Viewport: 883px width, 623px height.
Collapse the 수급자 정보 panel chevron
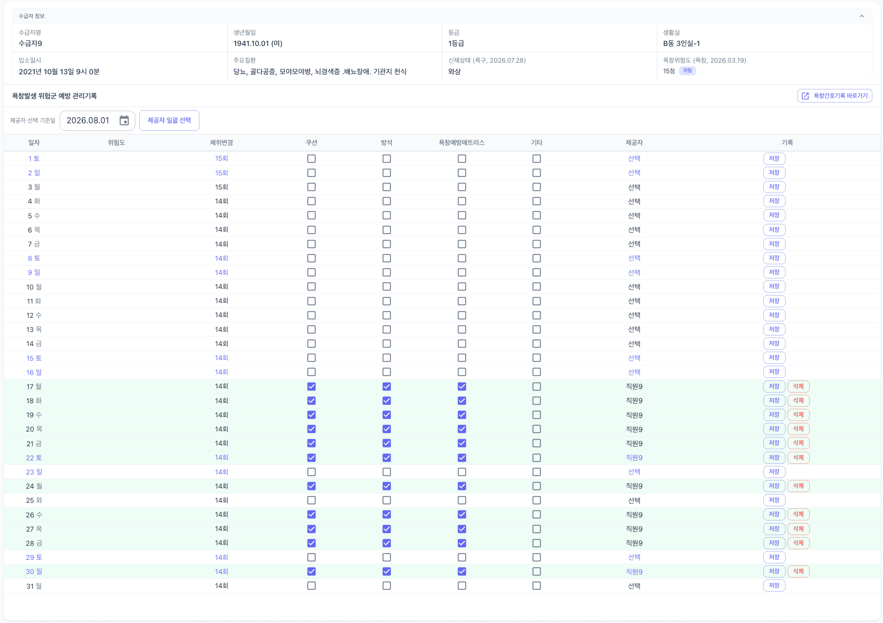pos(862,16)
